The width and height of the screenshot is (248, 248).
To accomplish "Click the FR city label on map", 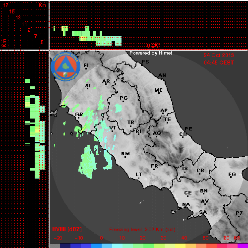I will (154, 166).
